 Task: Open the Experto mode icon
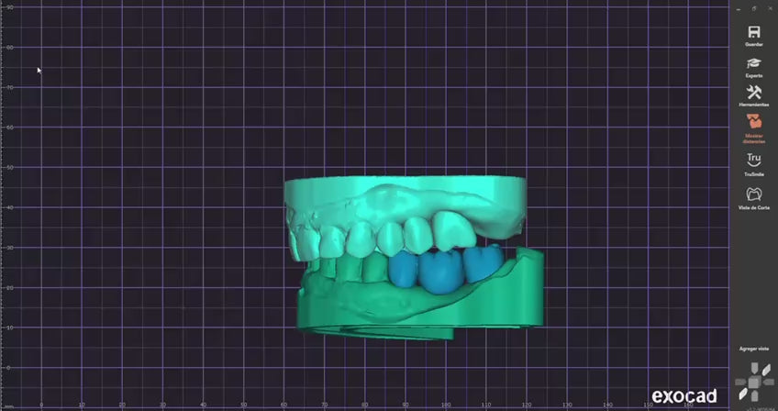pos(753,63)
